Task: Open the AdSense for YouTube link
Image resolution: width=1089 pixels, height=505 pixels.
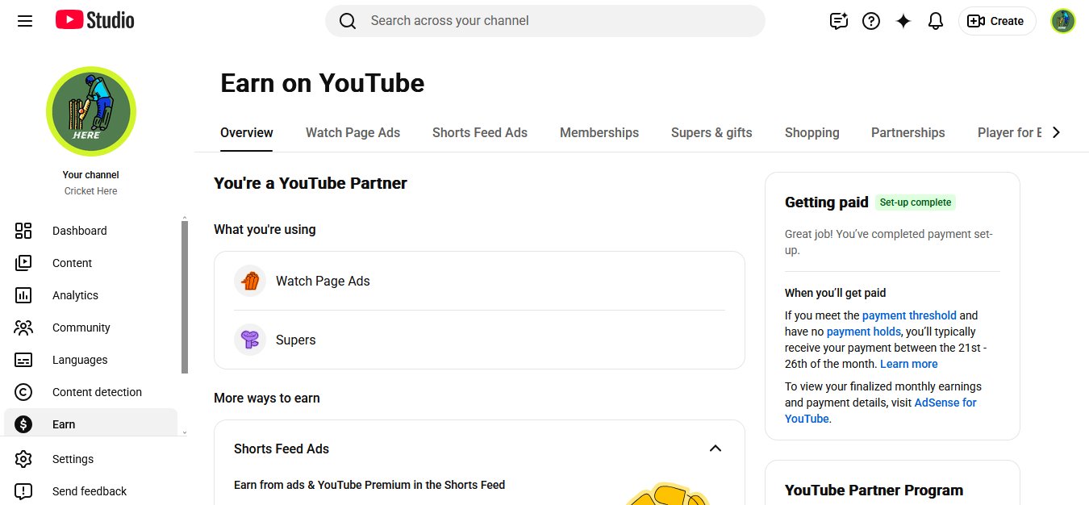Action: 881,411
